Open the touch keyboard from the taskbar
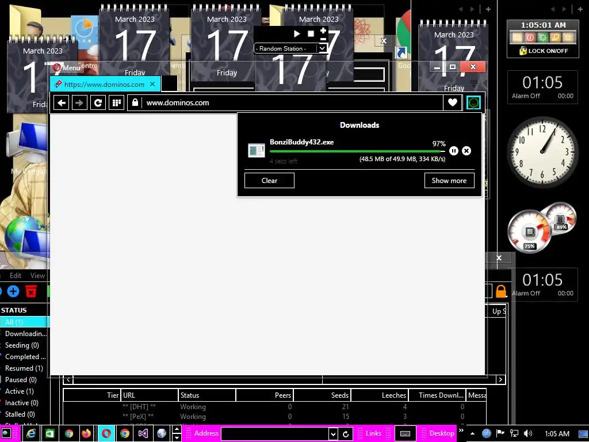The width and height of the screenshot is (589, 442). coord(405,434)
